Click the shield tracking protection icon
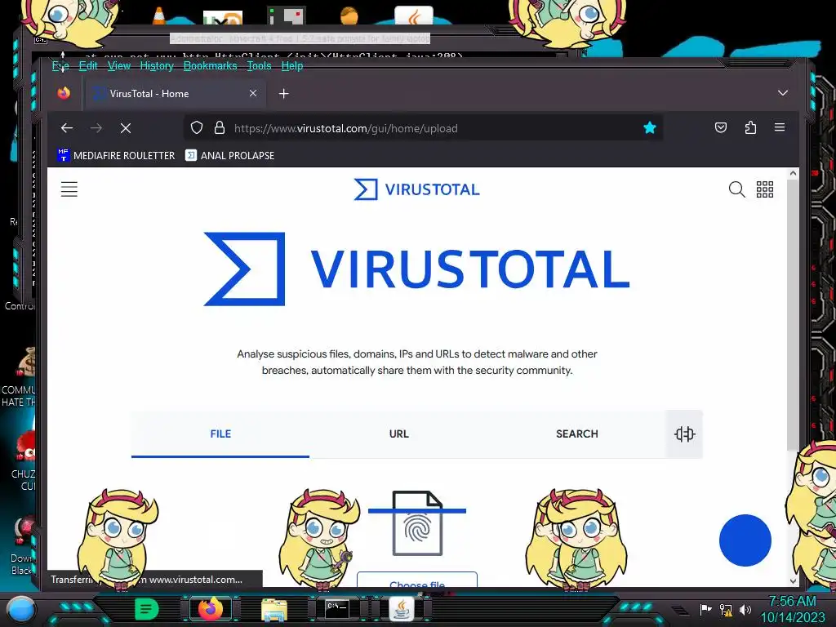This screenshot has height=627, width=836. pyautogui.click(x=197, y=128)
